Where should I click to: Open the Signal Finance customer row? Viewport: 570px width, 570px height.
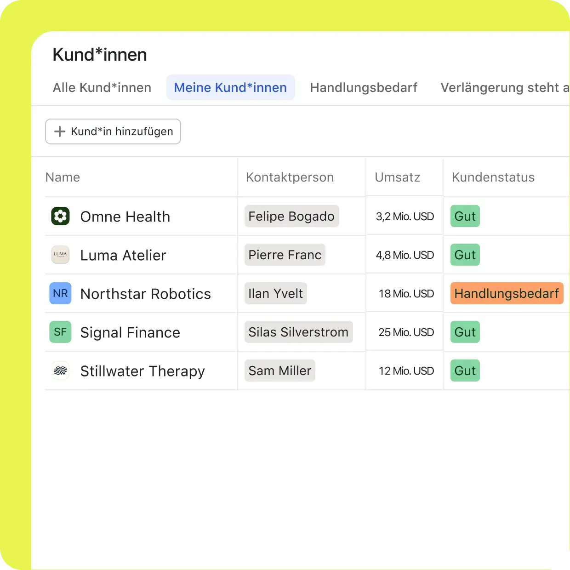[x=308, y=332]
